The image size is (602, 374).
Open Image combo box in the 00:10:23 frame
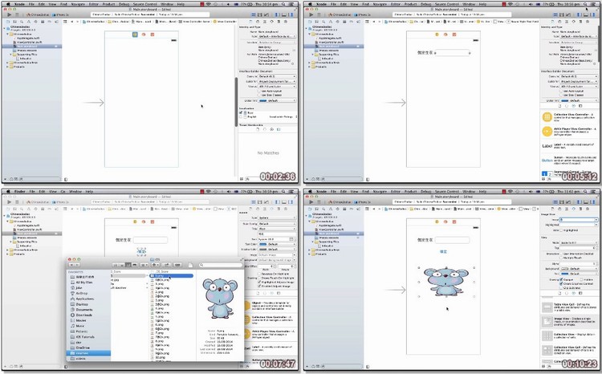click(x=578, y=220)
